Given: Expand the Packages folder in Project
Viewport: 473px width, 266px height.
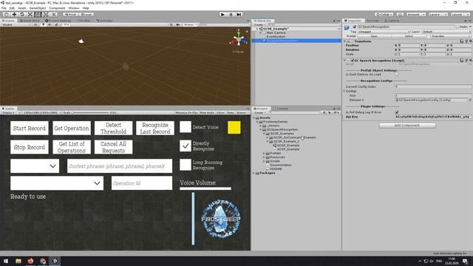Looking at the screenshot, I should 253,173.
